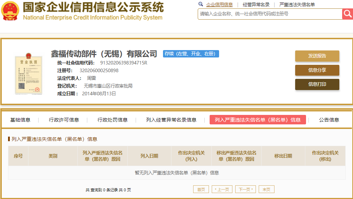Open the business license thumbnail image
This screenshot has width=353, height=199.
pyautogui.click(x=28, y=74)
